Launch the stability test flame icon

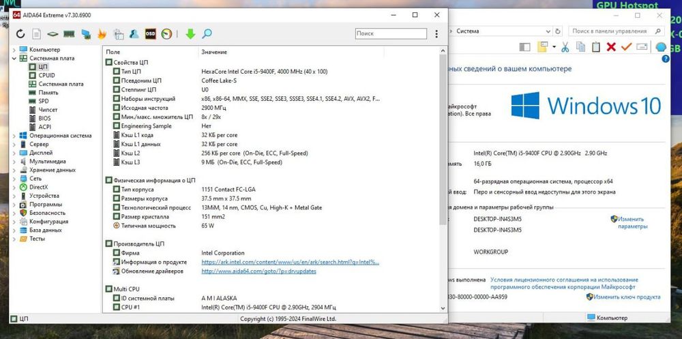(x=102, y=34)
